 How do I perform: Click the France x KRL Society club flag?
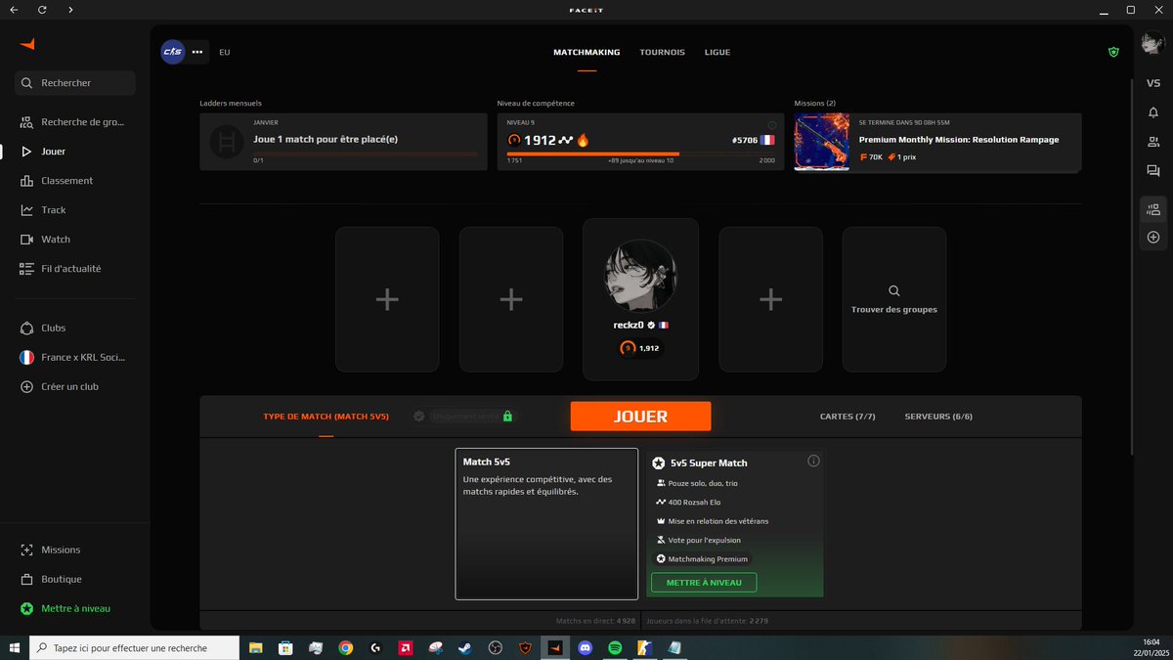26,357
